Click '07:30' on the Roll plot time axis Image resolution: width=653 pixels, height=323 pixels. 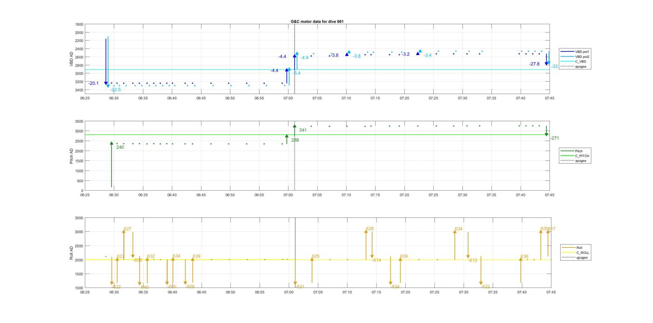[x=463, y=292]
